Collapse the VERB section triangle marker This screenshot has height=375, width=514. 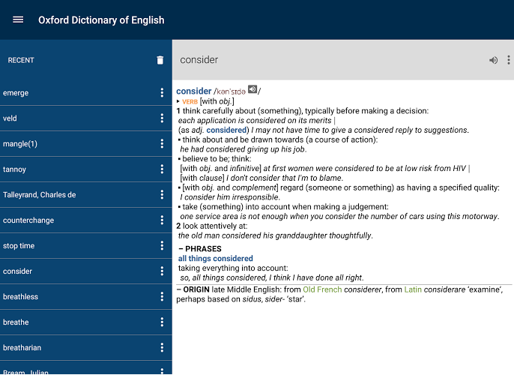178,101
